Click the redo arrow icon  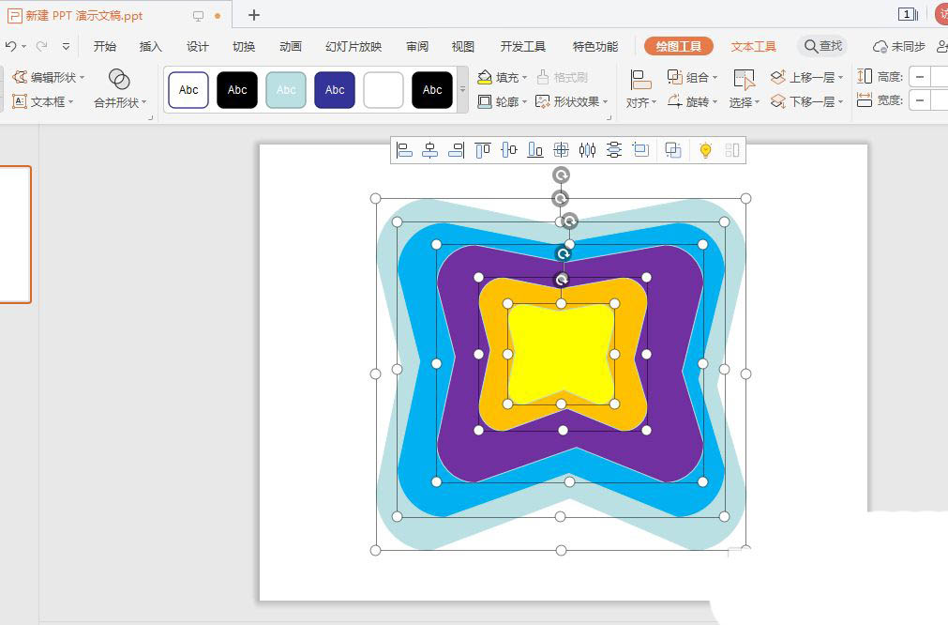point(41,46)
